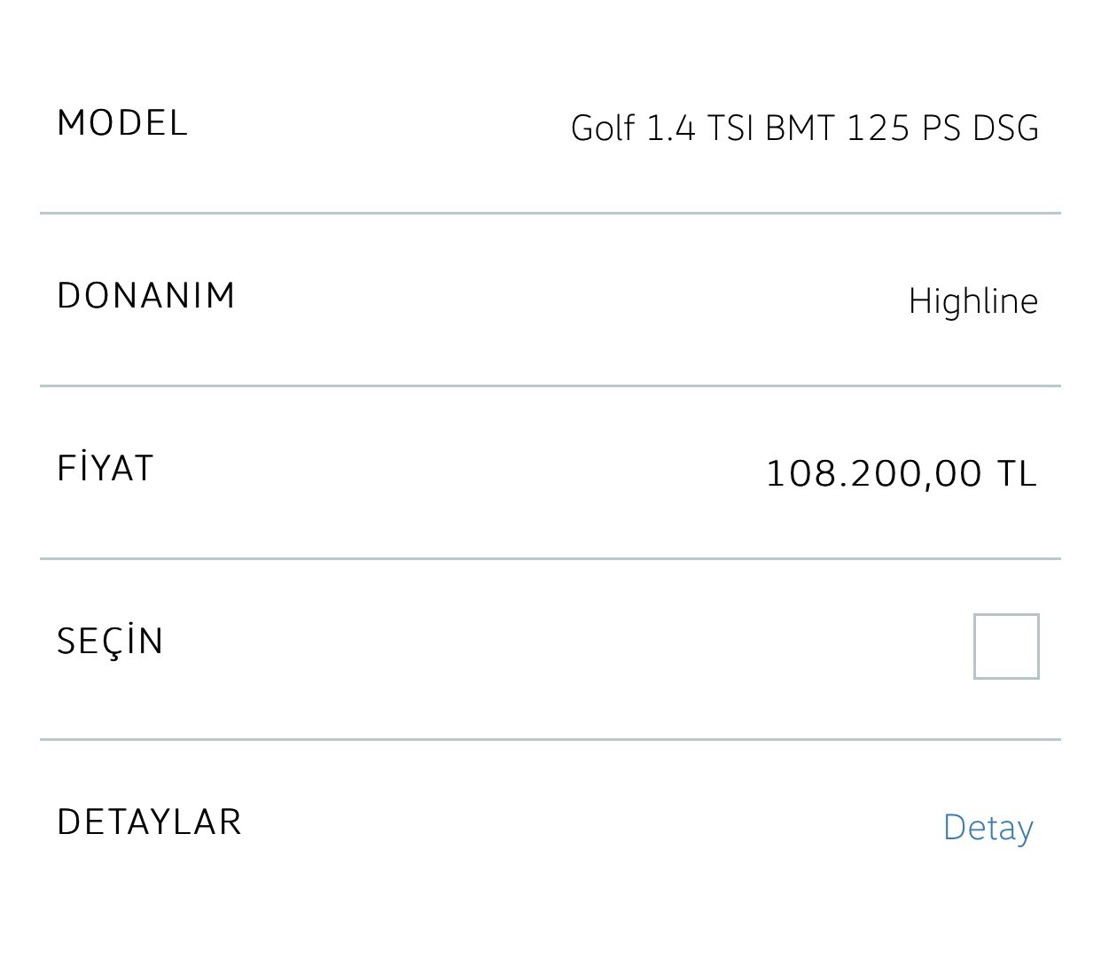
Task: Open the Detay link
Action: tap(988, 828)
